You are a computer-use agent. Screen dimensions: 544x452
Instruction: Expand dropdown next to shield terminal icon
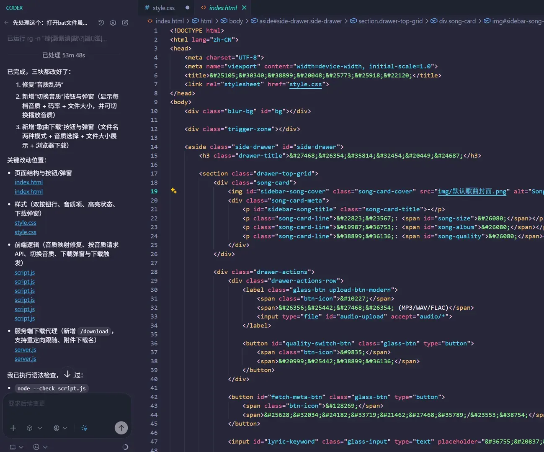(45, 447)
